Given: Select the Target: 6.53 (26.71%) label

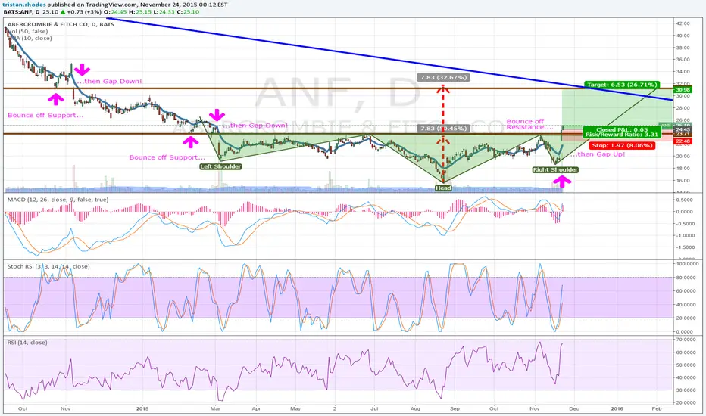Looking at the screenshot, I should 622,85.
